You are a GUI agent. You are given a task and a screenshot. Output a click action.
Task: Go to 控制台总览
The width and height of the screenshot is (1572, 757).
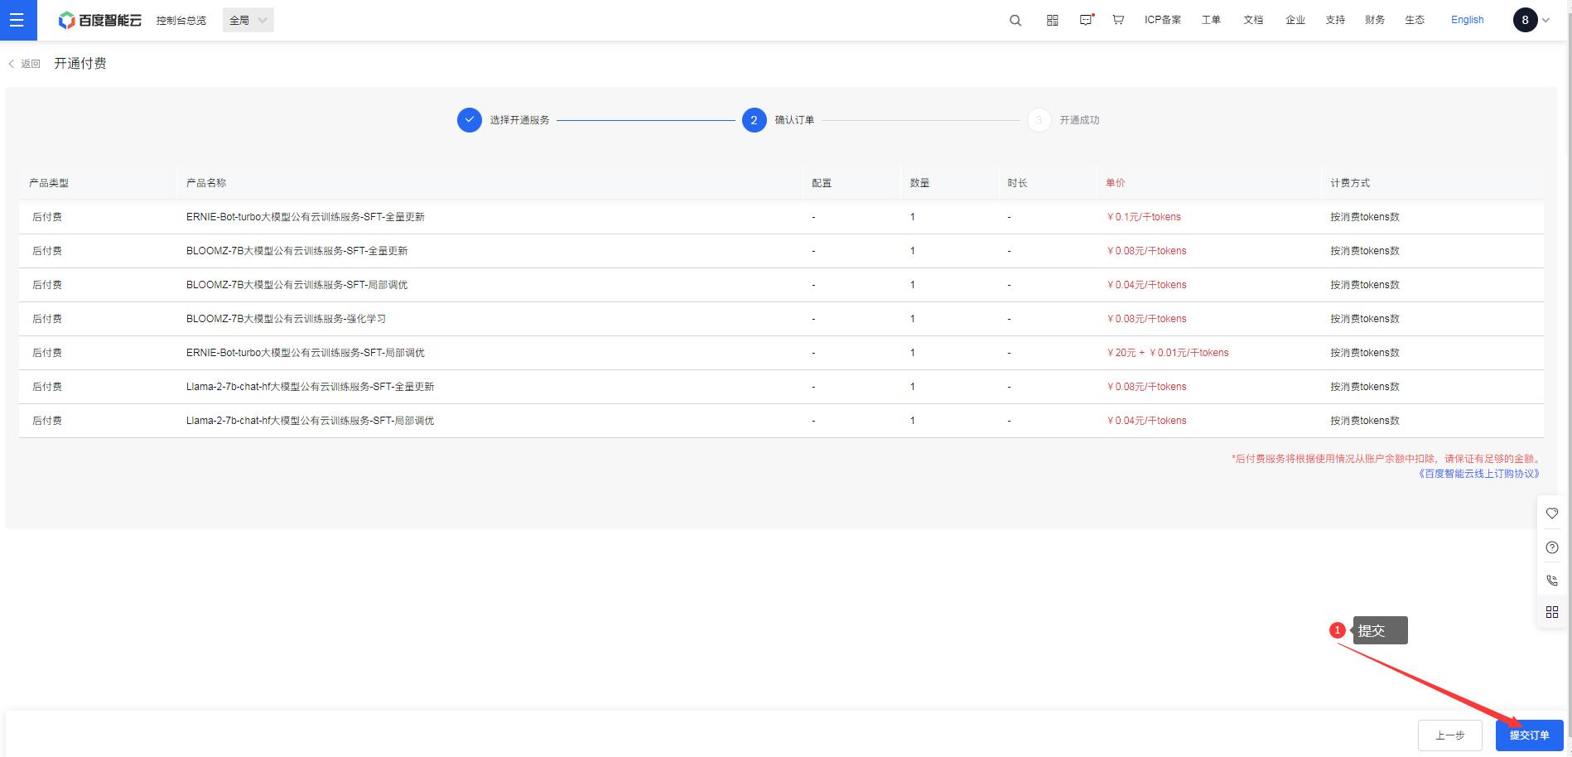click(x=181, y=20)
